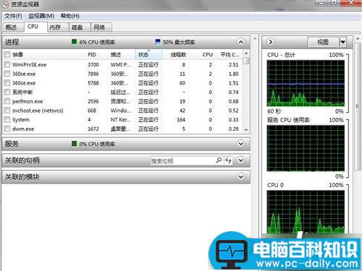This screenshot has width=362, height=271.
Task: Check the svchost.exe (netsvcs) checkbox
Action: coord(7,111)
